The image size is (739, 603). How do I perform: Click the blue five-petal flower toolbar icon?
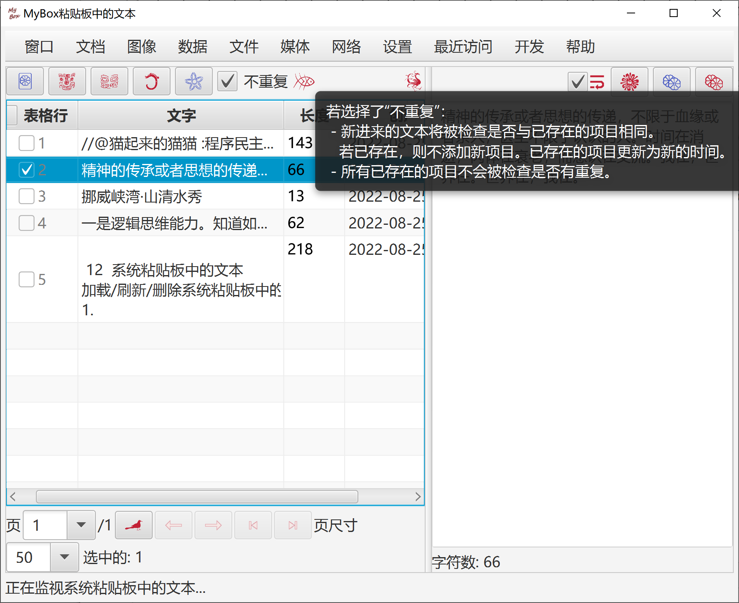(194, 81)
